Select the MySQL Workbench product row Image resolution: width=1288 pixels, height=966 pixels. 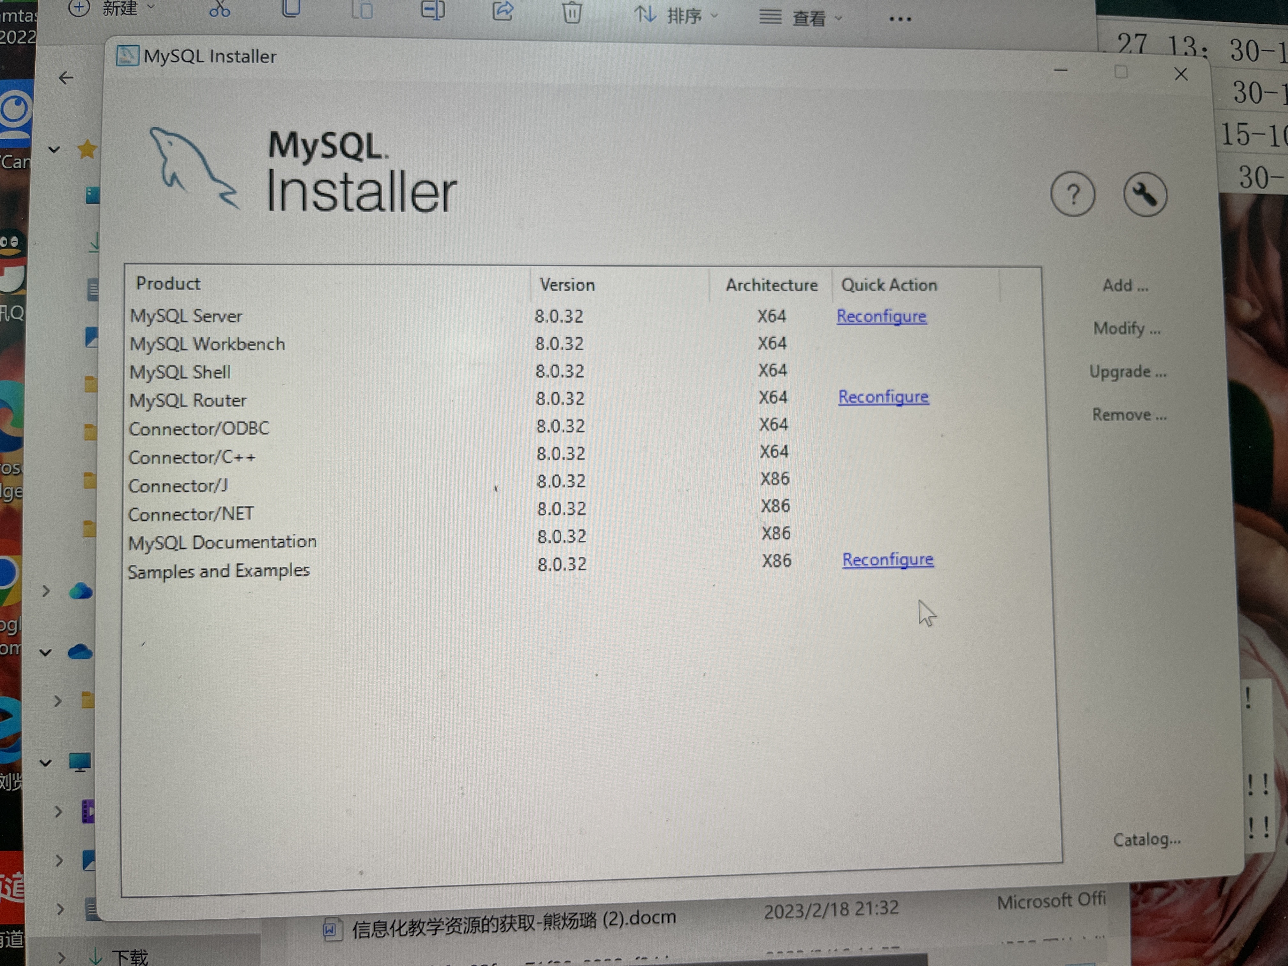coord(207,344)
